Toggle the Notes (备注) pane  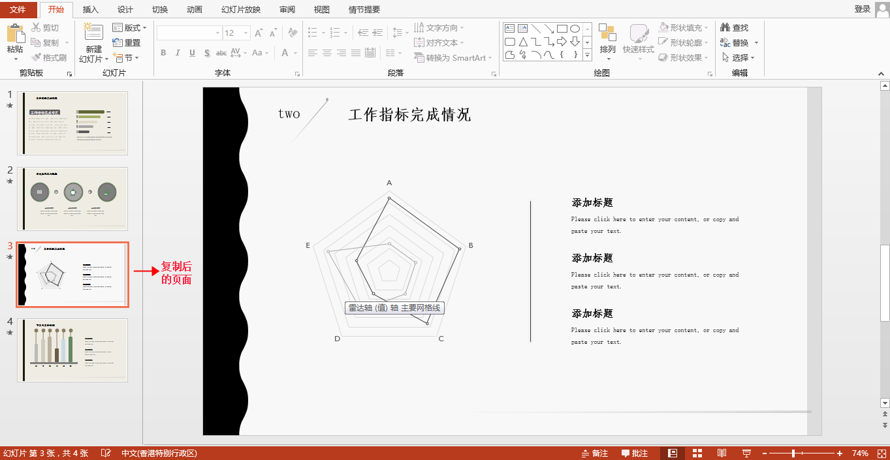pos(595,453)
